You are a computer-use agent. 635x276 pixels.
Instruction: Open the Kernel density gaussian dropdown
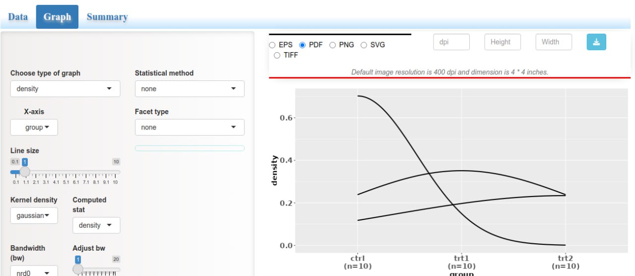pos(34,215)
